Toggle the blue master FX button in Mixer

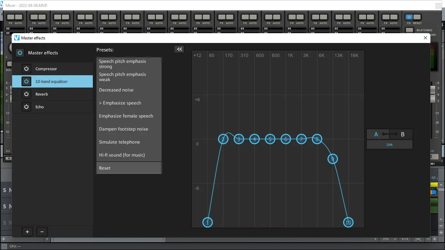coord(409,17)
